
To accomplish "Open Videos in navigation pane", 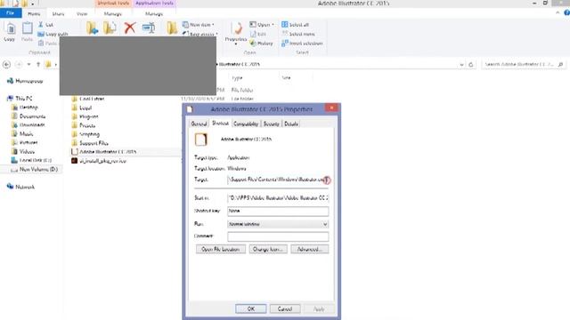I will [23, 151].
